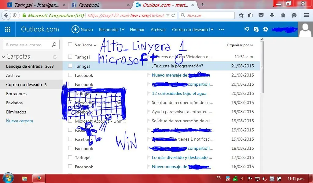The image size is (313, 183).
Task: Click the Firefox home icon
Action: (x=283, y=15)
